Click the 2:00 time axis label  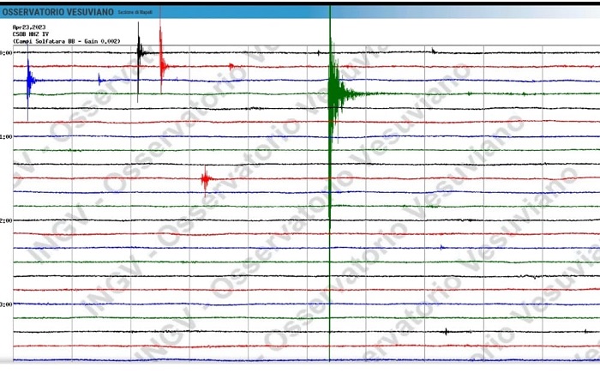coord(6,220)
